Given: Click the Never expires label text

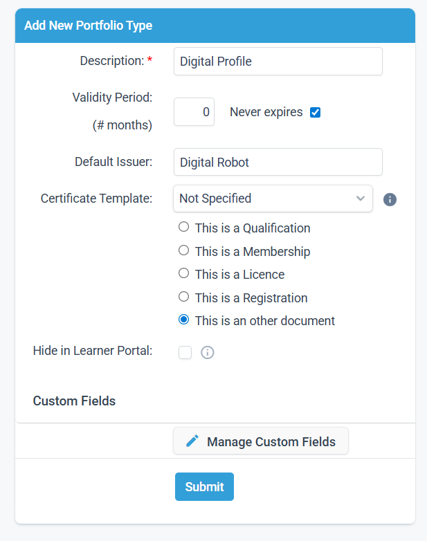Looking at the screenshot, I should coord(266,112).
